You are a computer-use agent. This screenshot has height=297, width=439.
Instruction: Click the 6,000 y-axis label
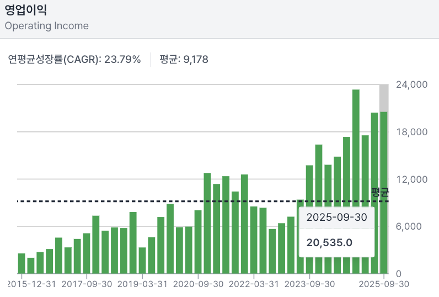[411, 226]
